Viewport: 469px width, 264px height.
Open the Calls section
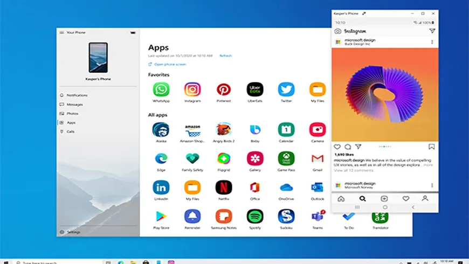point(98,131)
